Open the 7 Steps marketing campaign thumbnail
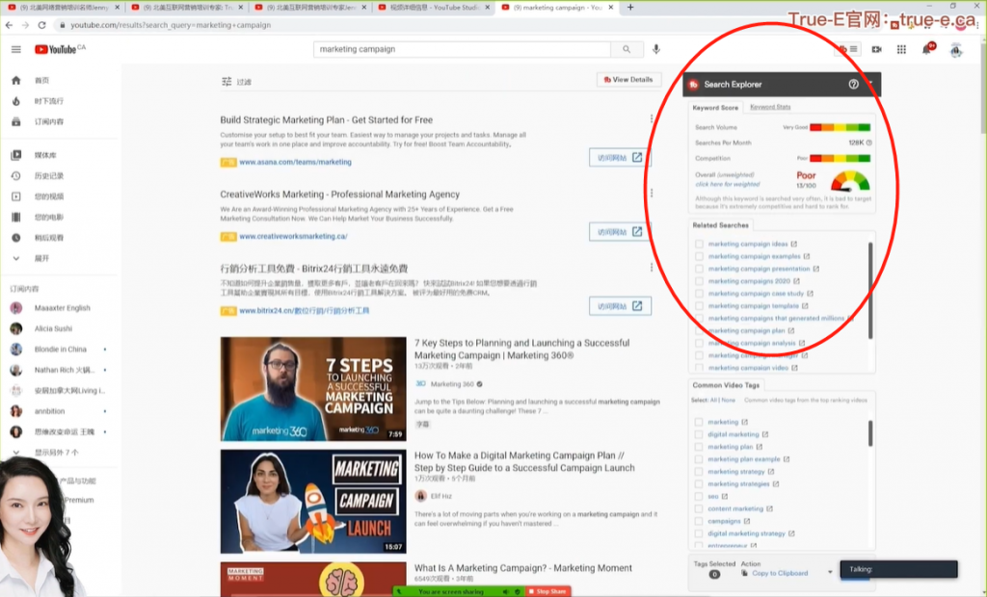Screen dimensions: 987x597 313,388
